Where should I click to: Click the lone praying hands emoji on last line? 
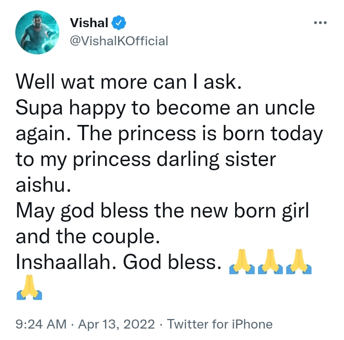click(x=30, y=288)
